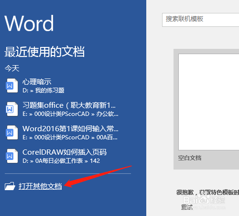
Task: Click the 最近使用的文档 heading
Action: [x=44, y=52]
